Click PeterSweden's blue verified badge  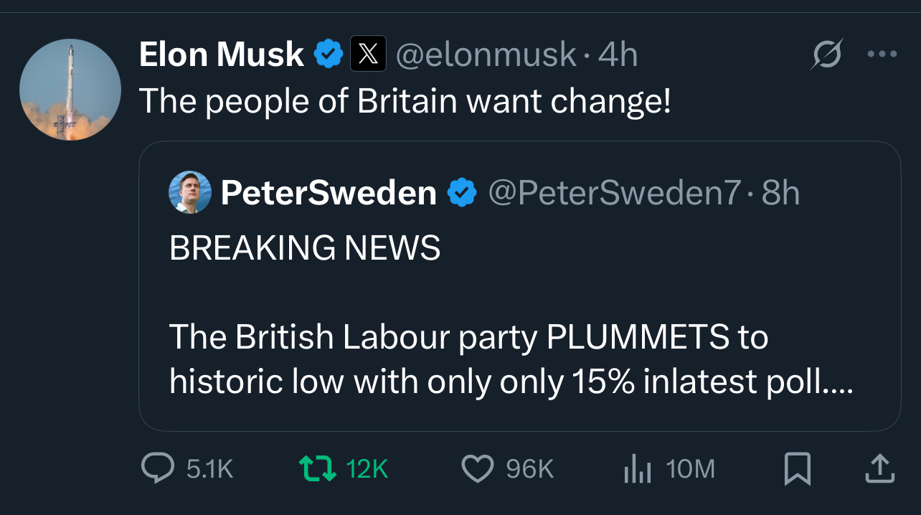point(463,192)
